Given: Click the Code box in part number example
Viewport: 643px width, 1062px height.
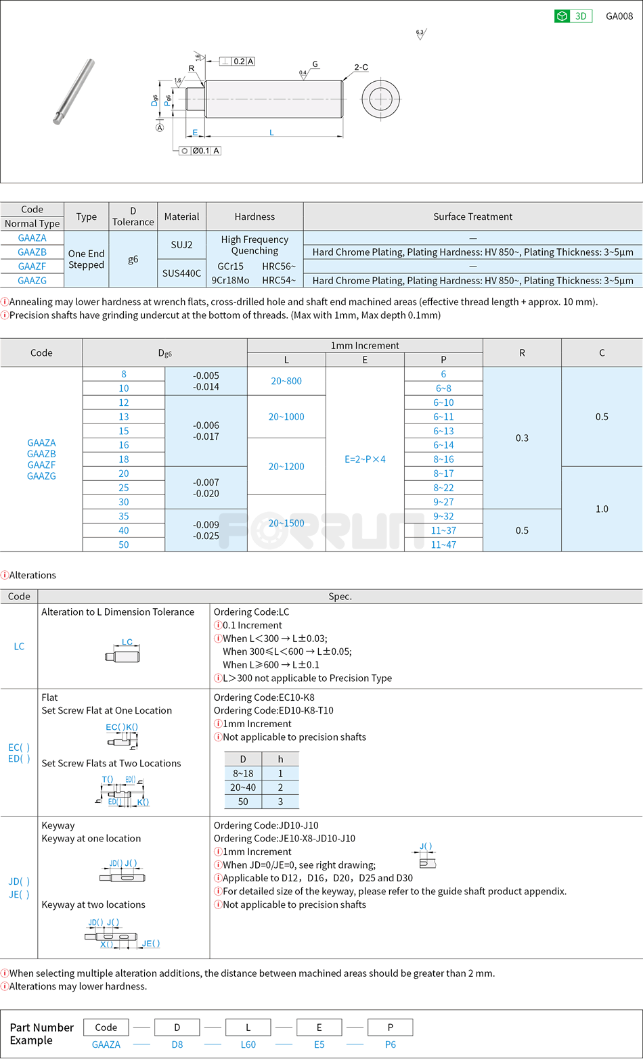Looking at the screenshot, I should click(106, 1027).
